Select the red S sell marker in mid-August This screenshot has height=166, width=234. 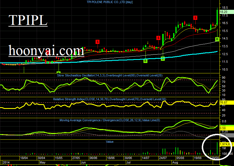[195, 18]
